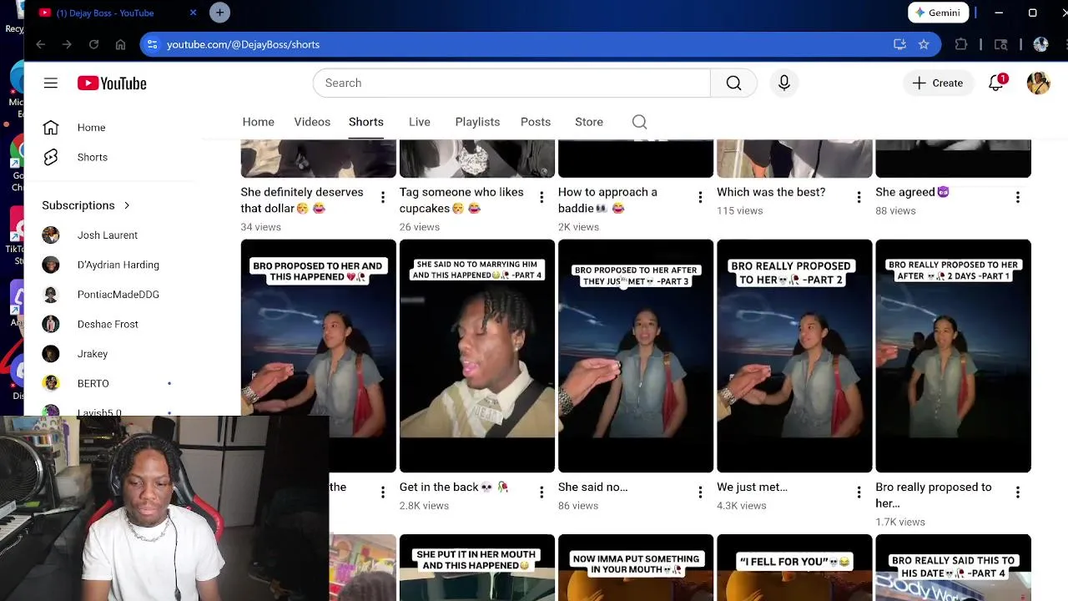This screenshot has width=1068, height=601.
Task: Open options for 'How to approach a baddie'
Action: [700, 198]
